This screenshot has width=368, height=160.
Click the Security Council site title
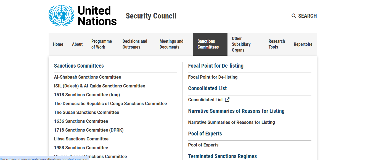[151, 16]
